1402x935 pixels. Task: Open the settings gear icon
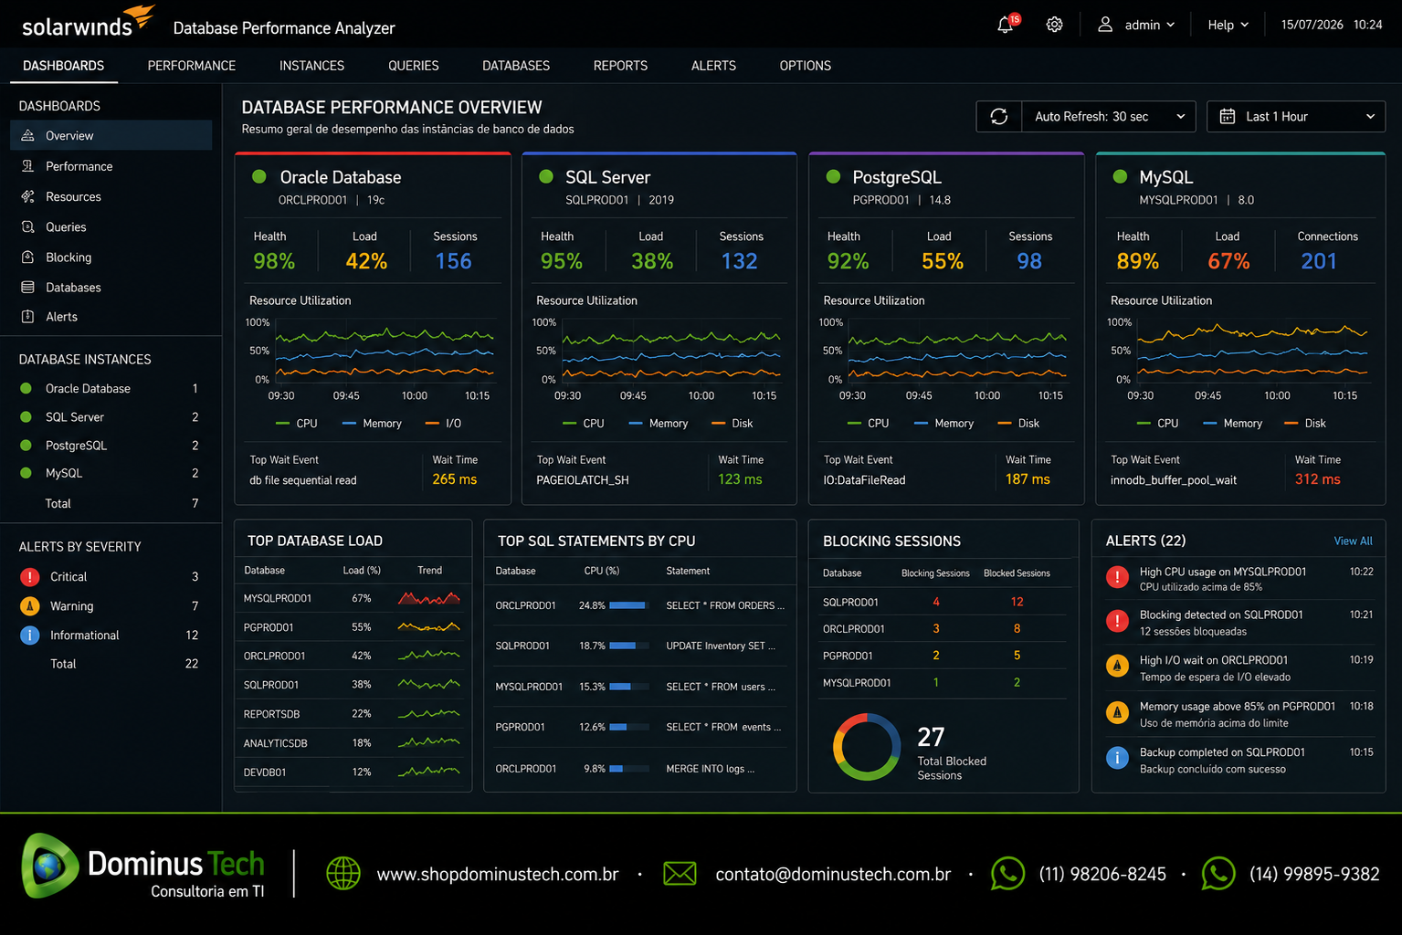tap(1054, 25)
